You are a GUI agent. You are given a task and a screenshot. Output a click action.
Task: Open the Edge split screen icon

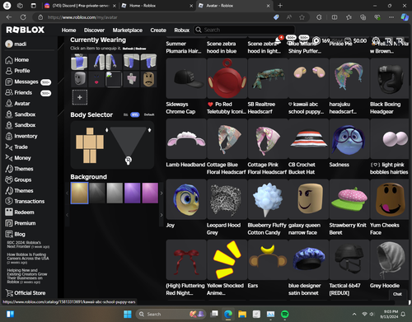point(335,17)
